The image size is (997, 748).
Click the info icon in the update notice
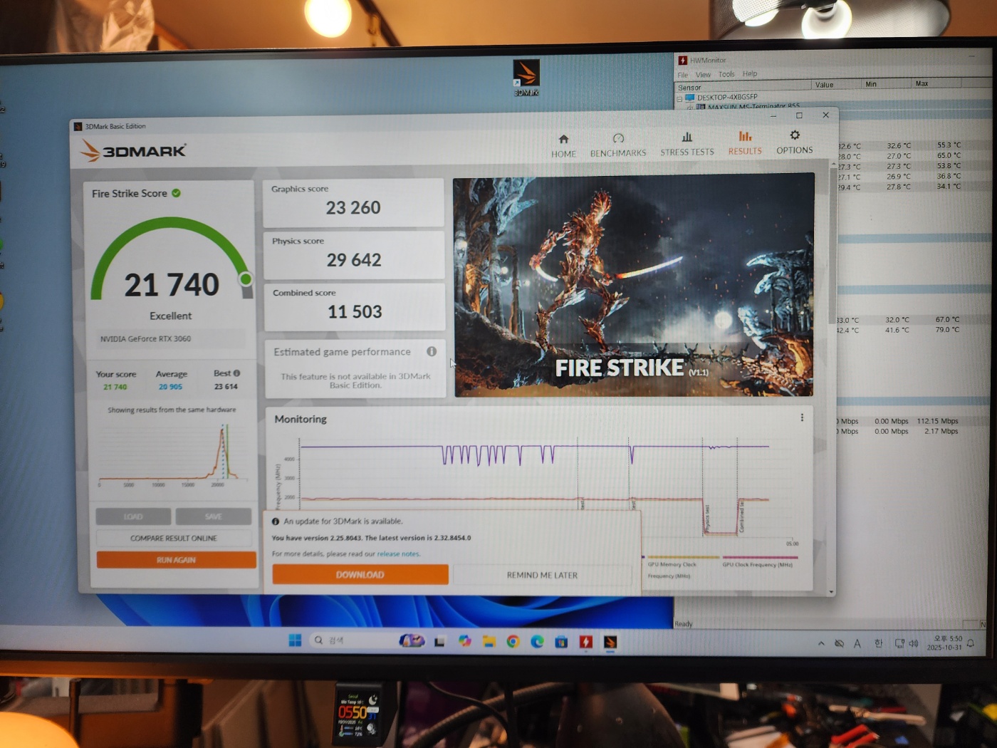pyautogui.click(x=276, y=521)
